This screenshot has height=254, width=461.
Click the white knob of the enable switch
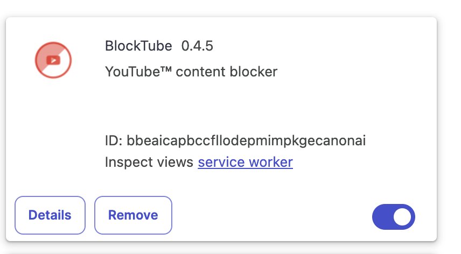pyautogui.click(x=402, y=217)
